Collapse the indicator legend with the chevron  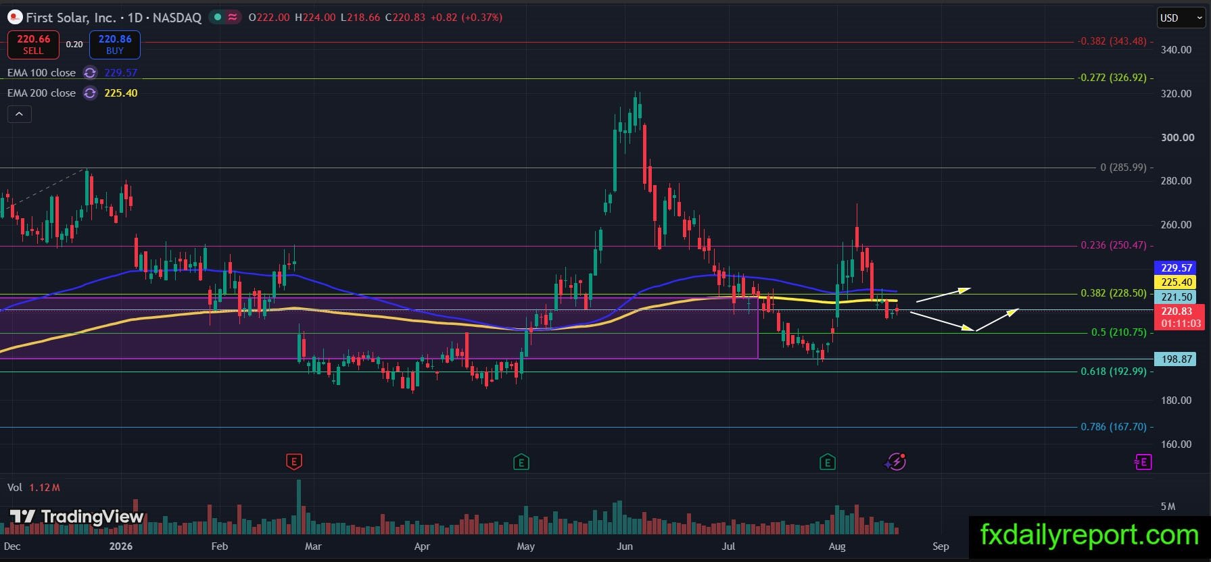[20, 114]
